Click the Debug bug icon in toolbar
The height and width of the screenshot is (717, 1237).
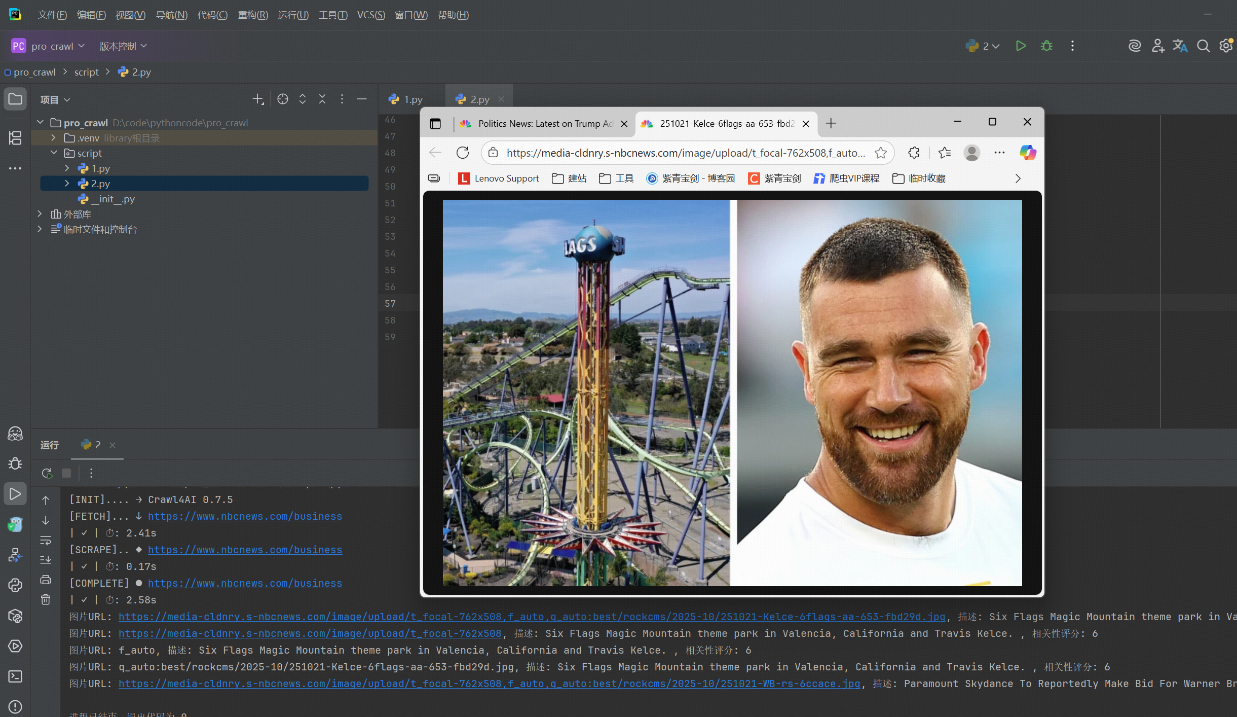(1046, 46)
